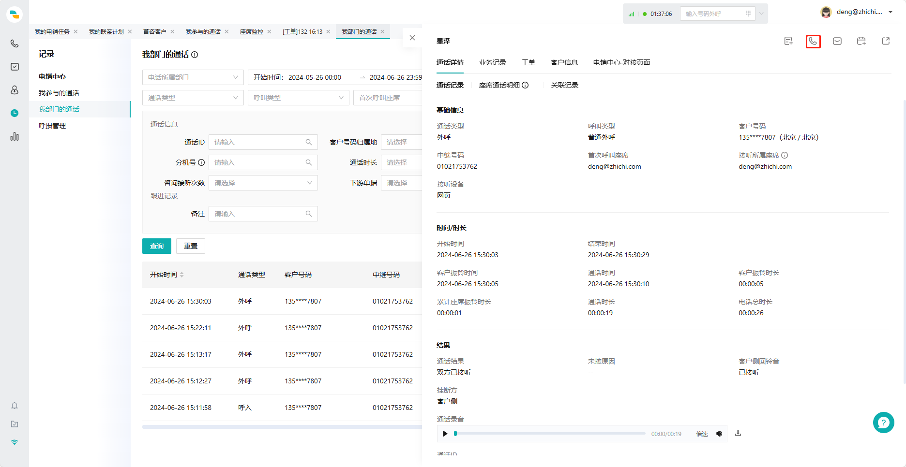The width and height of the screenshot is (906, 467).
Task: Expand the 电话所属部门 dropdown
Action: (193, 77)
